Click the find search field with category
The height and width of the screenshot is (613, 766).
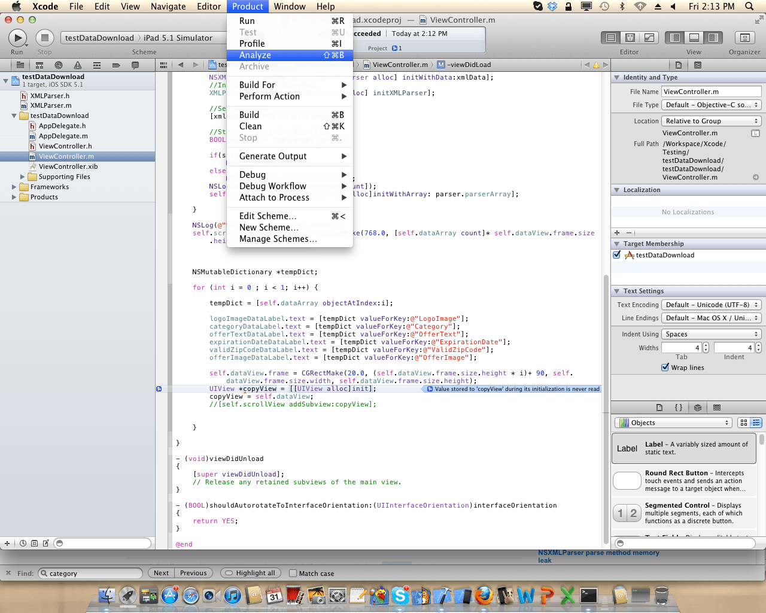pyautogui.click(x=90, y=573)
